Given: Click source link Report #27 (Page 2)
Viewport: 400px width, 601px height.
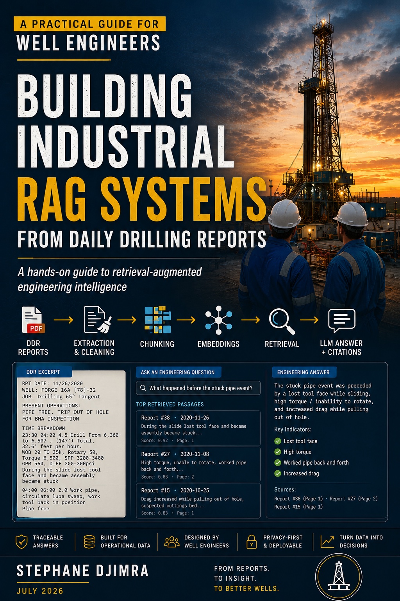Looking at the screenshot, I should [354, 498].
